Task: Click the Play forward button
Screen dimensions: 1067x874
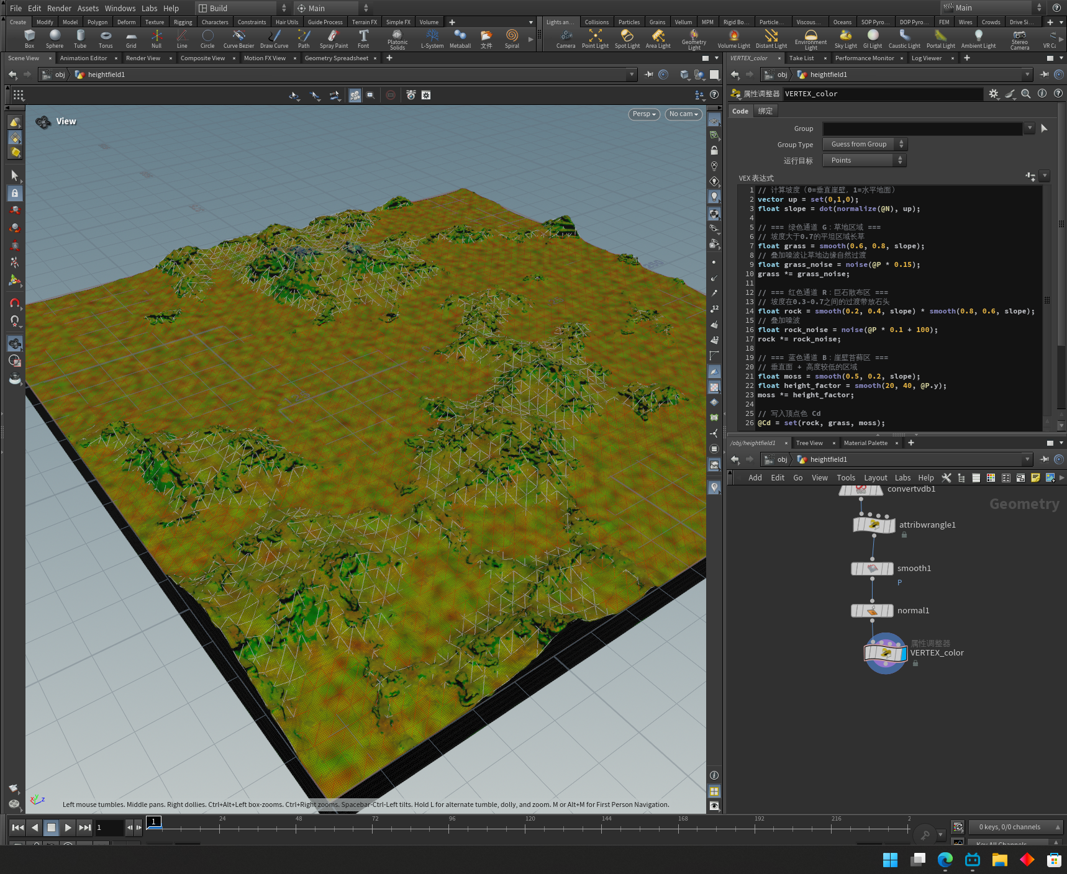Action: (x=68, y=827)
